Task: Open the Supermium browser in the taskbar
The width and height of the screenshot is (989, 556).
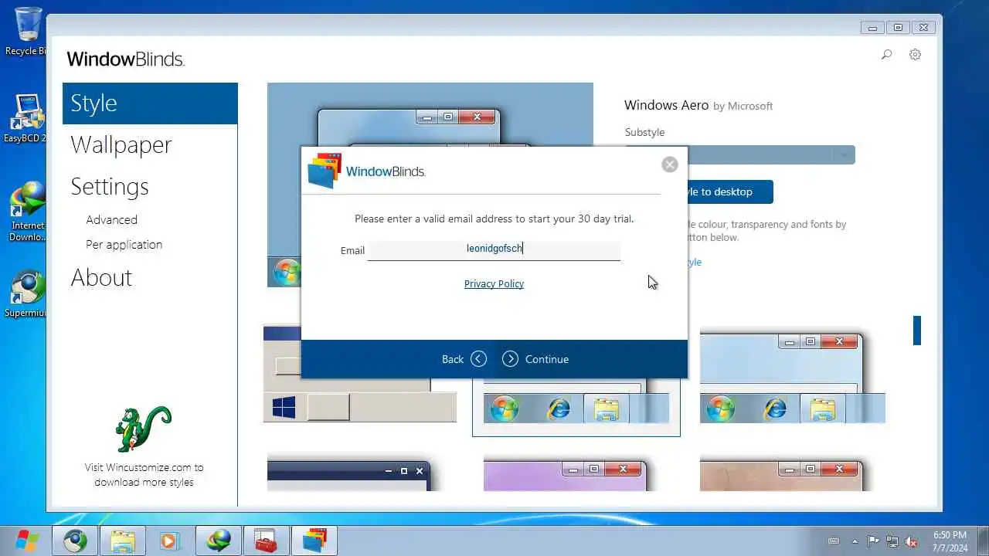Action: (x=75, y=541)
